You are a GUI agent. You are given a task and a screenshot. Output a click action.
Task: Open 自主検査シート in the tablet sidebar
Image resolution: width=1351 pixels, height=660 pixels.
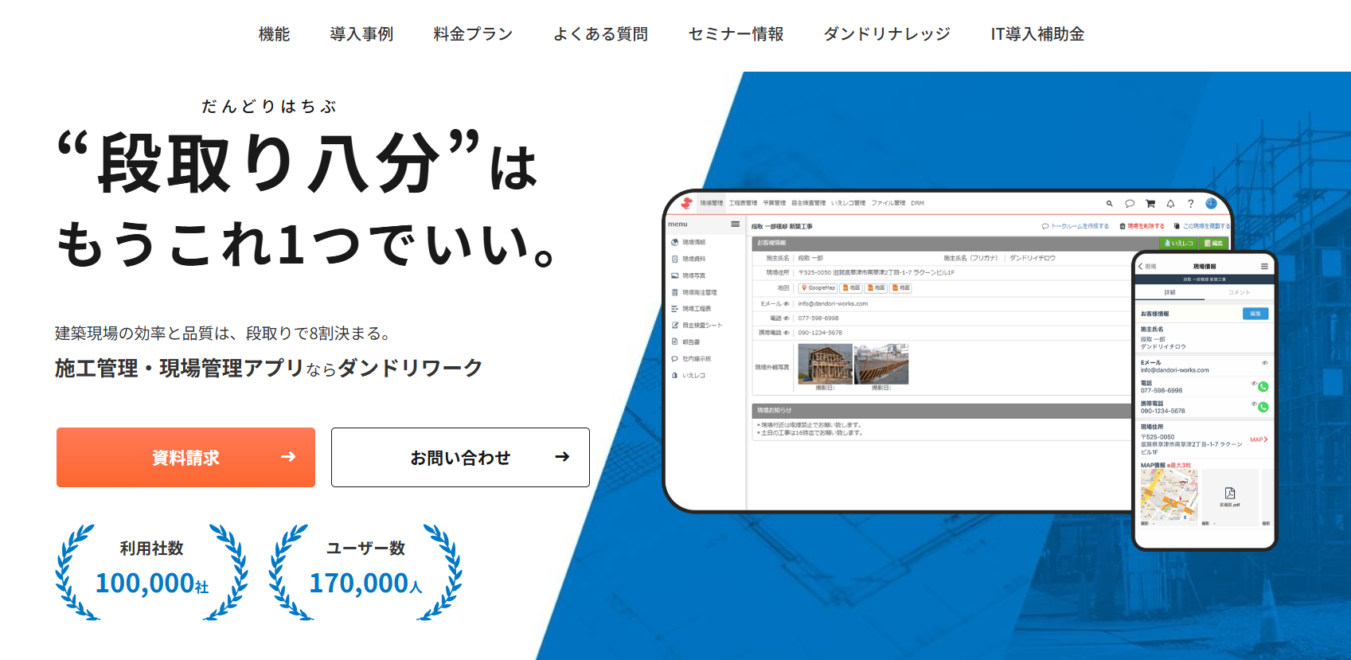coord(697,326)
